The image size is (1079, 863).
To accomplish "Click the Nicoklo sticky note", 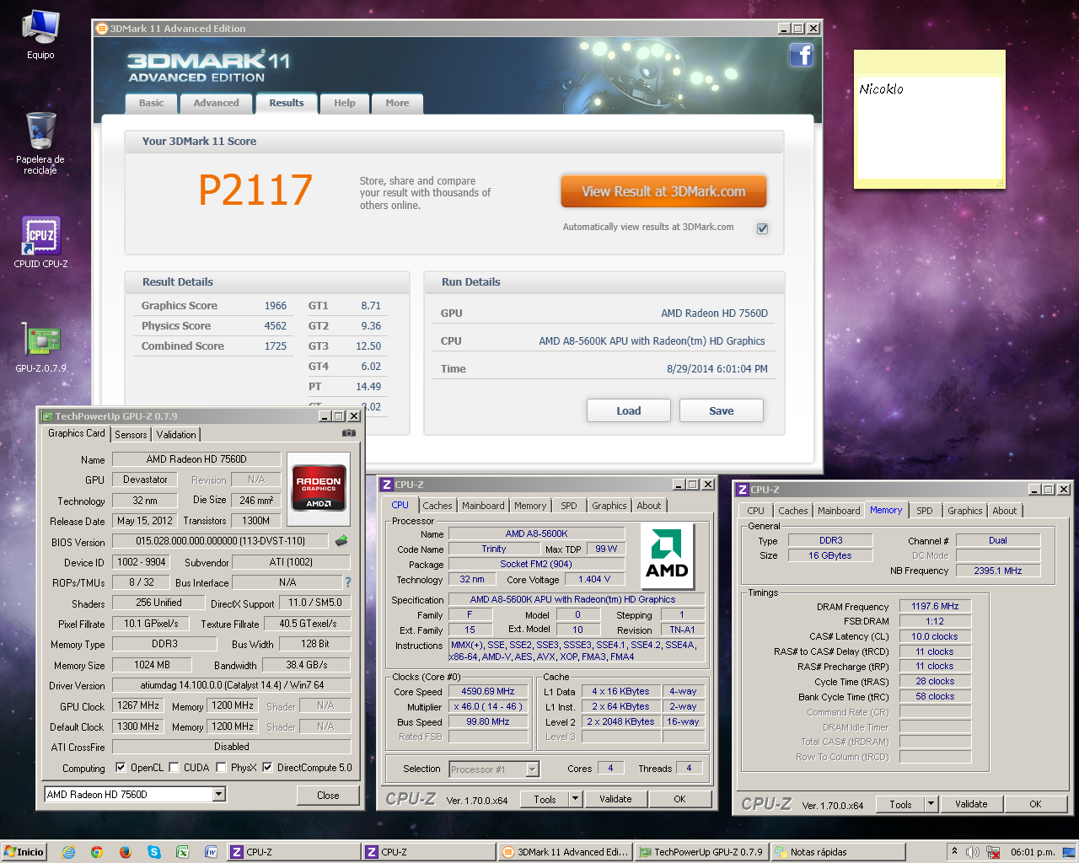I will point(930,119).
